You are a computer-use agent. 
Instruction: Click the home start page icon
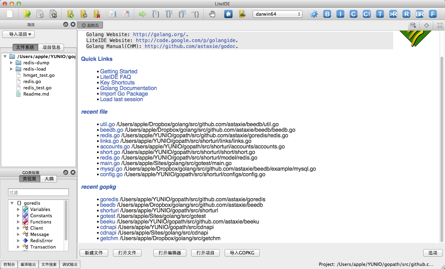click(228, 14)
